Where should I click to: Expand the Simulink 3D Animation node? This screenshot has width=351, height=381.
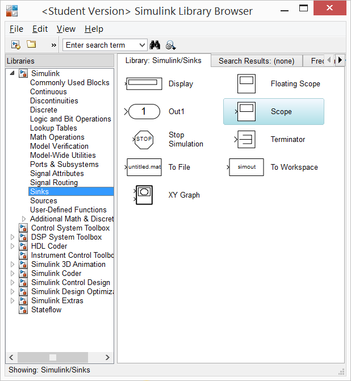click(x=12, y=264)
